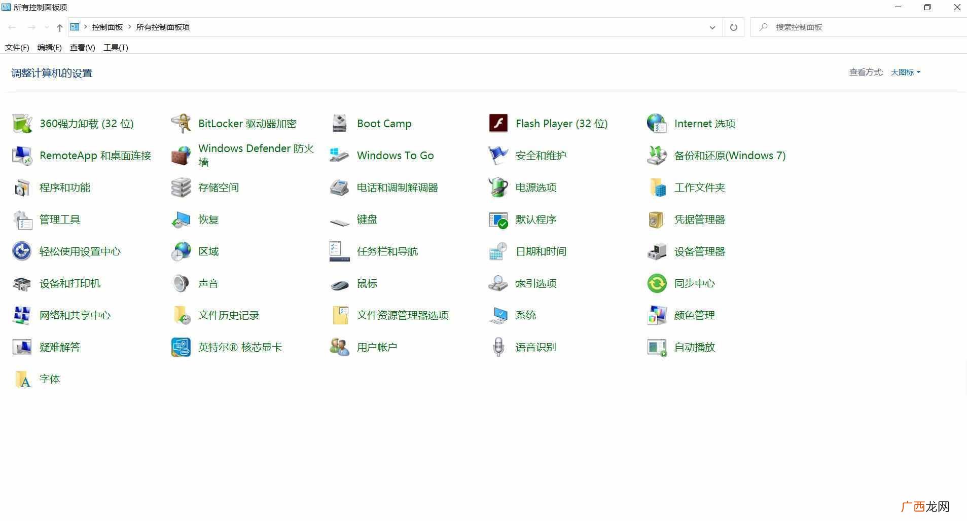Open the 查看(V) menu
This screenshot has height=521, width=967.
(x=82, y=47)
